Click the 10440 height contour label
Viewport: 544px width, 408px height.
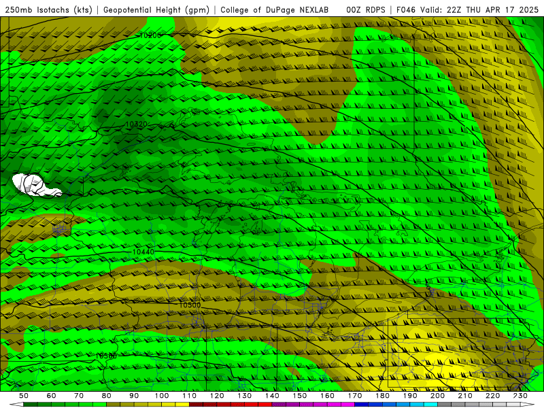click(x=143, y=252)
